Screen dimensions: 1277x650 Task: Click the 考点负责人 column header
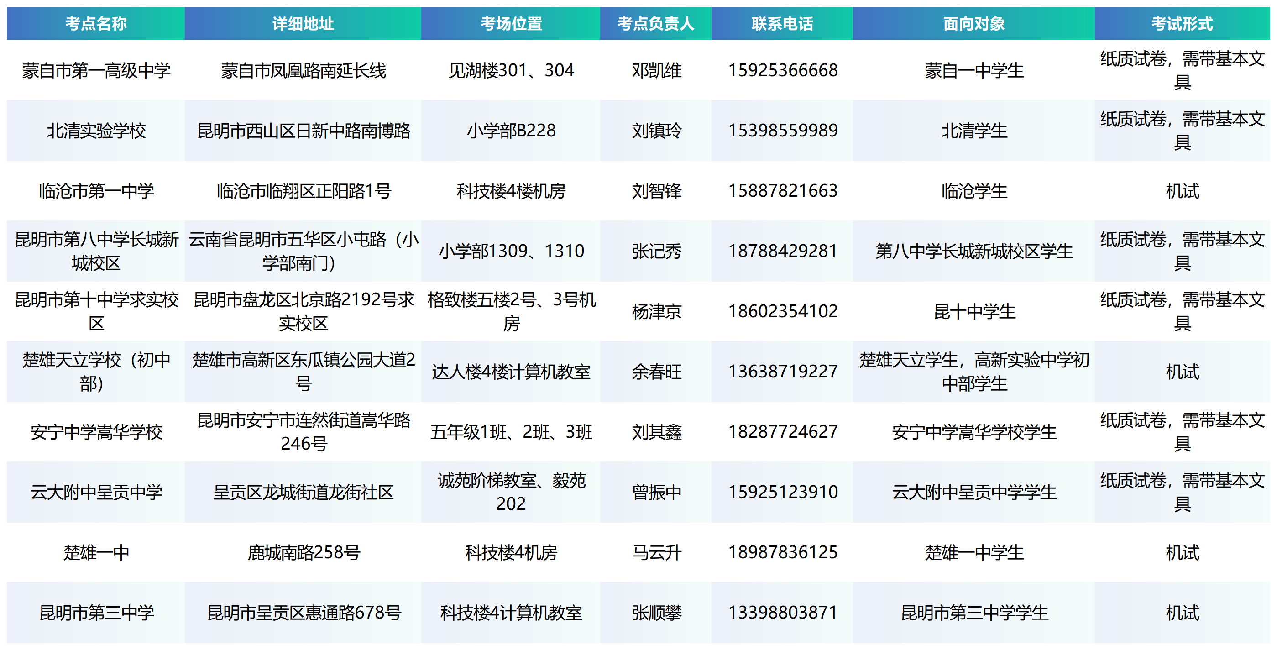655,23
